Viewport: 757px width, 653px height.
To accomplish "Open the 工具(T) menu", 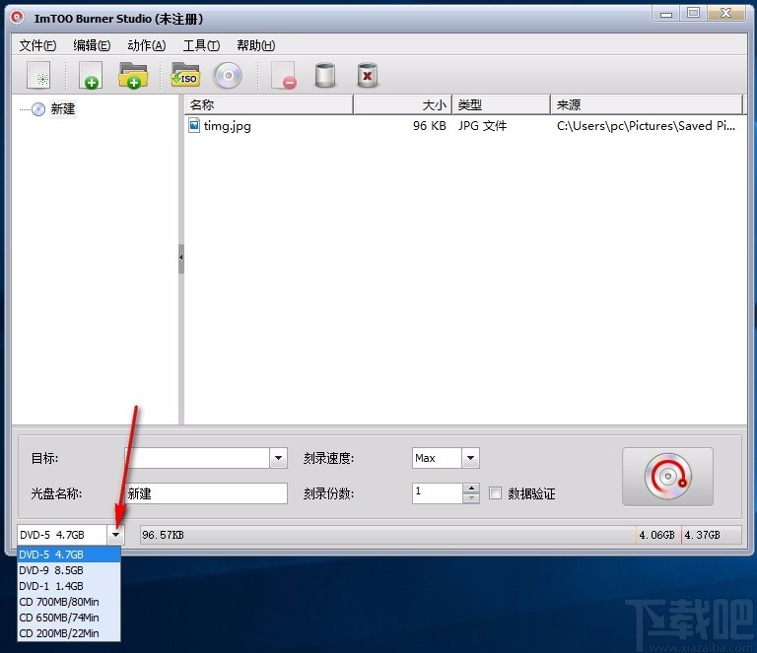I will (x=201, y=45).
